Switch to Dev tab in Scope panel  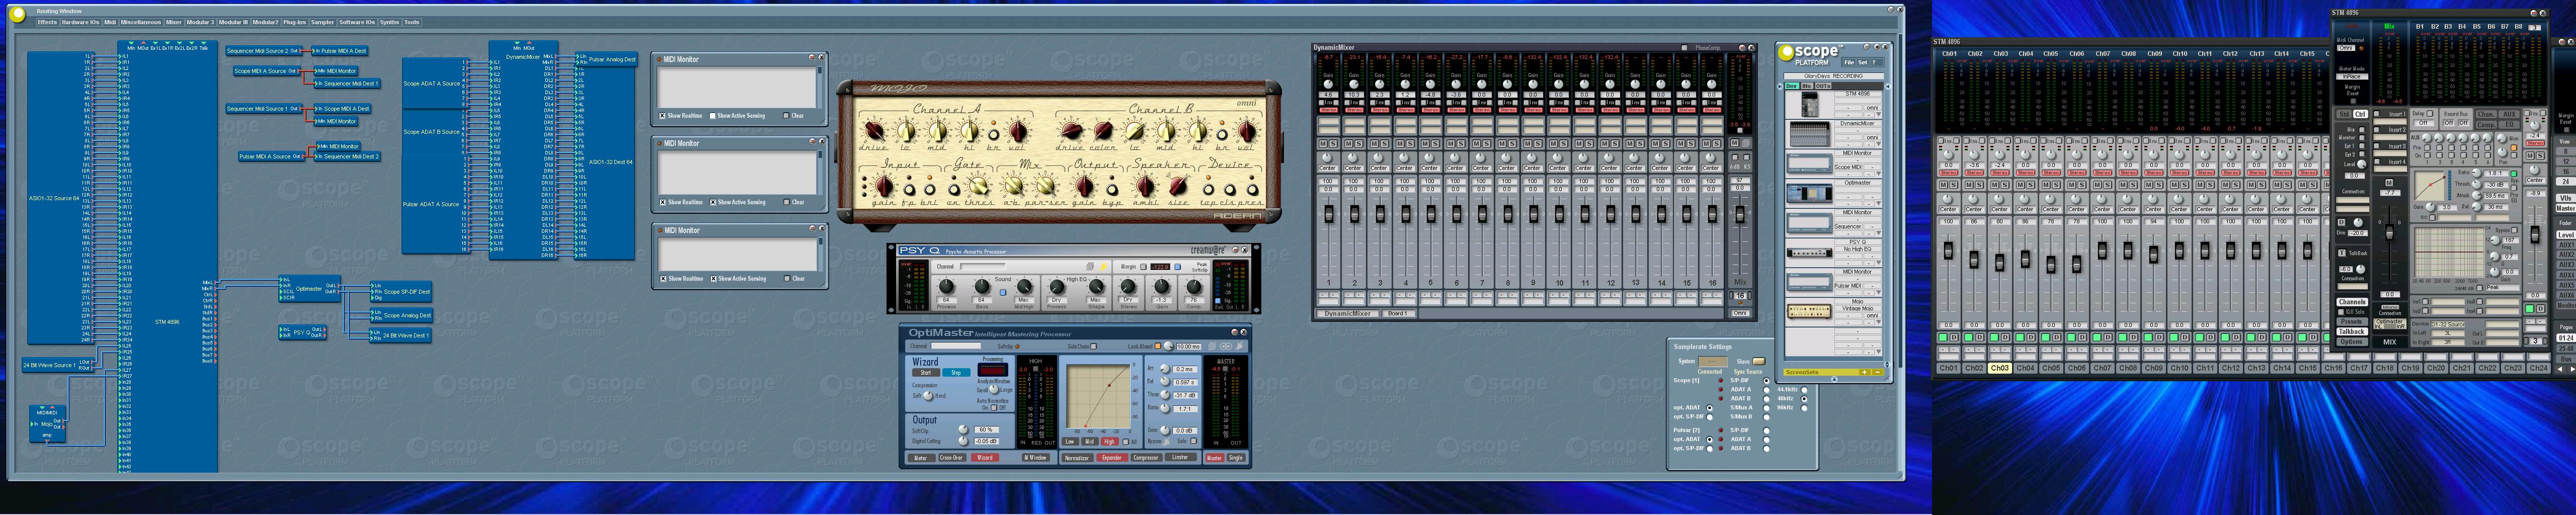coord(1792,86)
